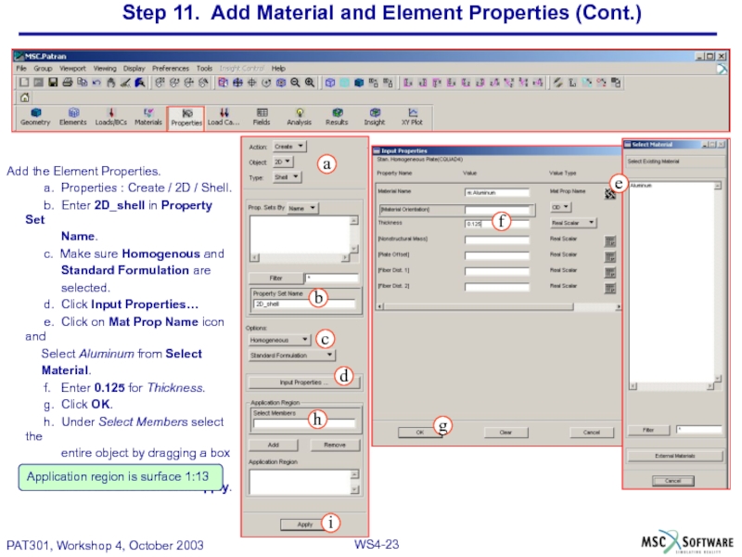This screenshot has height=557, width=742.
Task: Open the Tools menu
Action: pyautogui.click(x=204, y=68)
